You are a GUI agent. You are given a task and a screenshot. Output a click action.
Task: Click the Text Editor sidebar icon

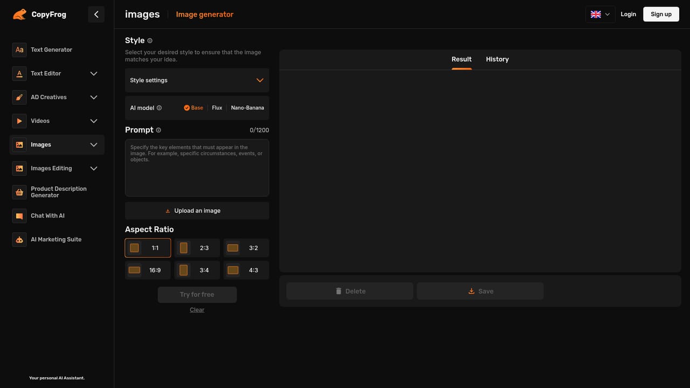point(19,73)
